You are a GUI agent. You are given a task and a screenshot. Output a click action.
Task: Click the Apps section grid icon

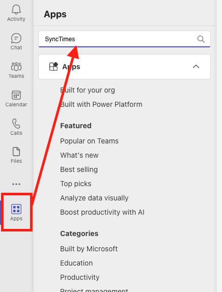pos(53,67)
